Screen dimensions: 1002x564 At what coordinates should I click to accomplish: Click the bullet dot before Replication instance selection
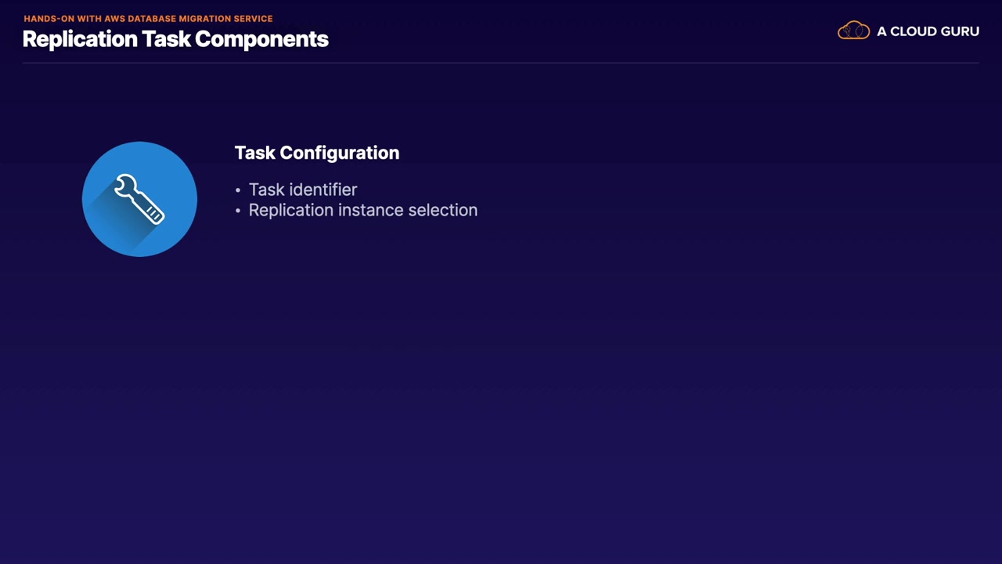pos(238,211)
